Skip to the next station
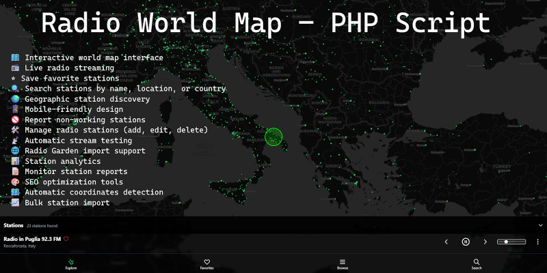The image size is (547, 273). (485, 242)
